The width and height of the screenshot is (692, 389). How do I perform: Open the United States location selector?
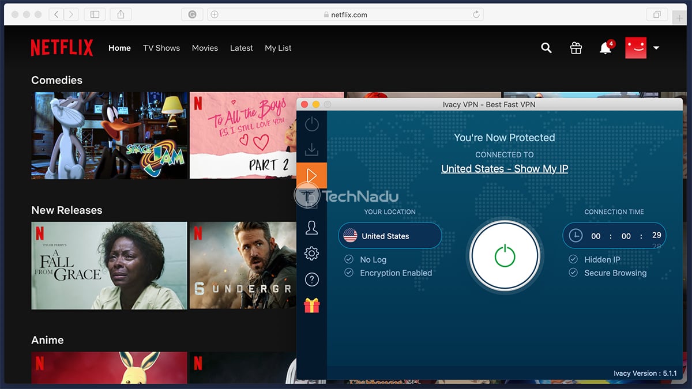pyautogui.click(x=390, y=236)
